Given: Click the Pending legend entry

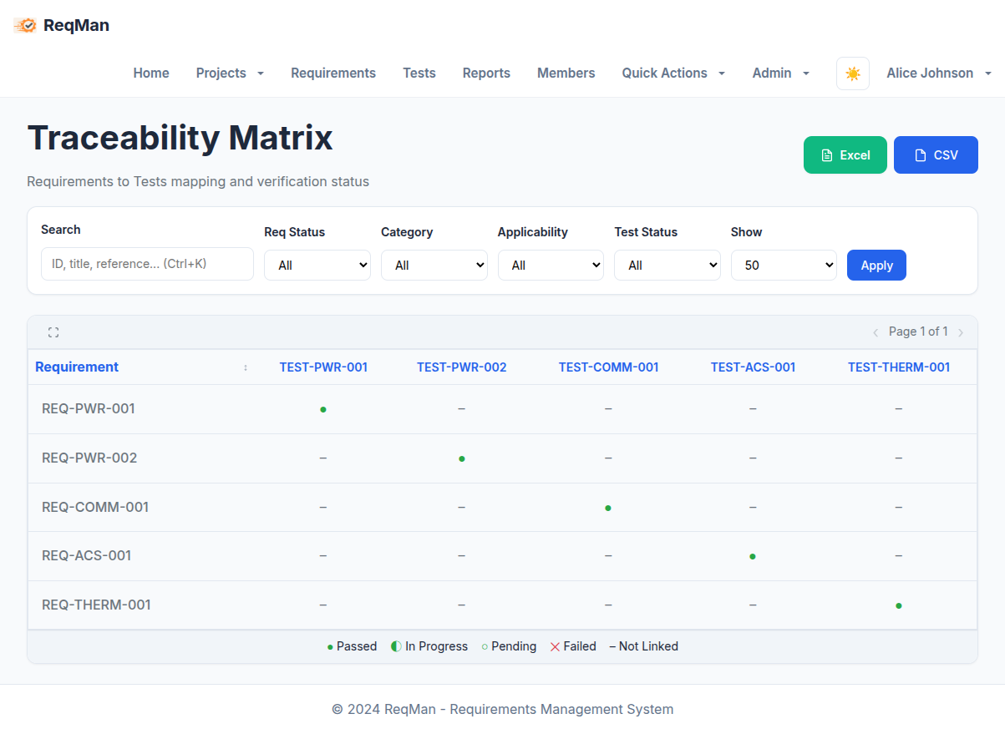Looking at the screenshot, I should pyautogui.click(x=509, y=646).
